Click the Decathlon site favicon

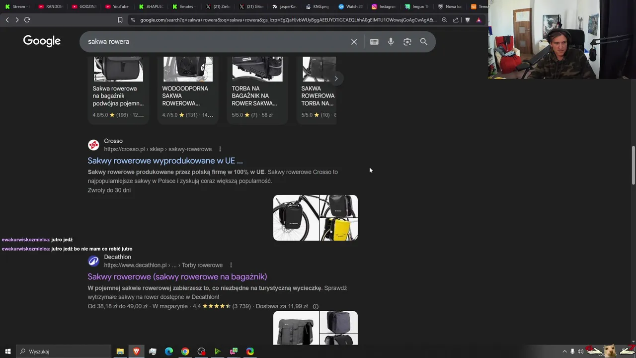93,261
